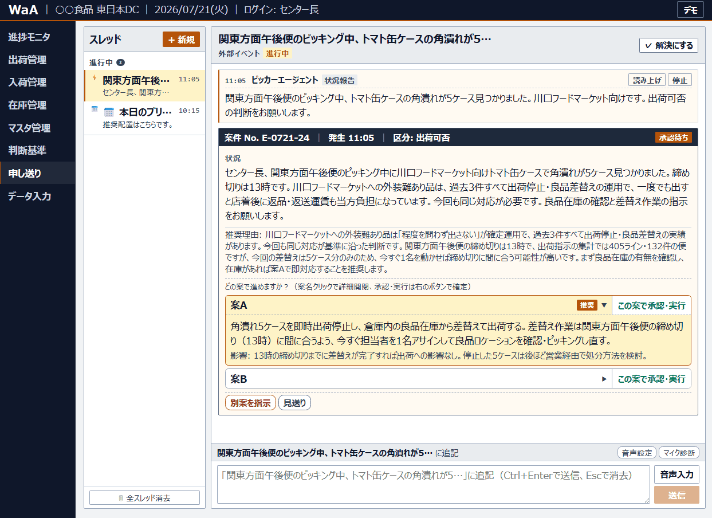Click the 進行中 status label under the thread title
The width and height of the screenshot is (712, 518).
(x=278, y=53)
